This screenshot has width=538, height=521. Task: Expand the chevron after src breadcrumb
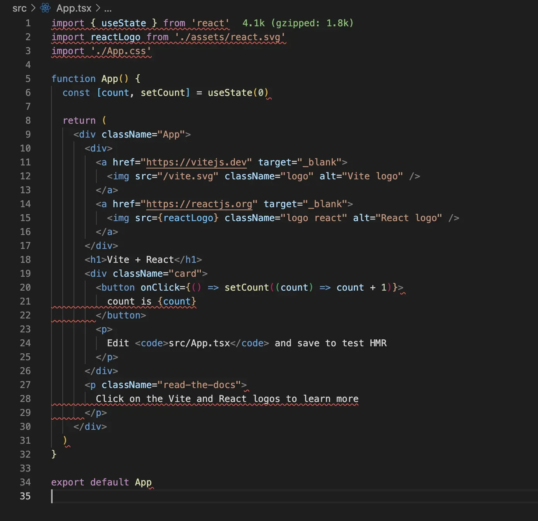coord(33,8)
